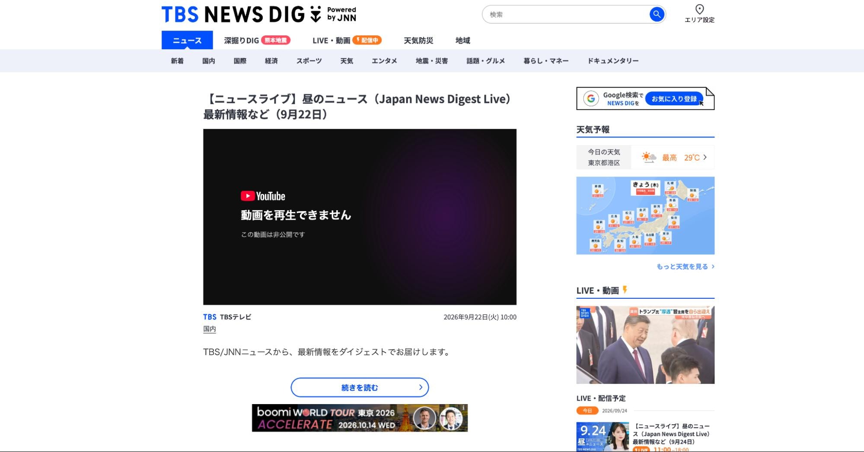Click the TBS broadcaster logo under video

[x=210, y=317]
